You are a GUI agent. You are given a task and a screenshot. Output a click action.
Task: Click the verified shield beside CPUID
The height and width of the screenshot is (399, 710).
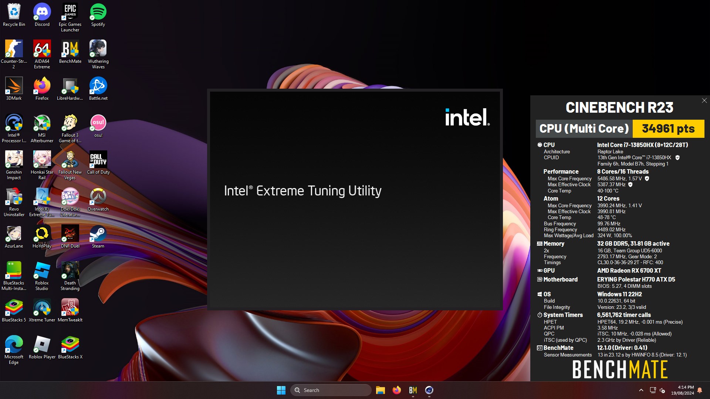tap(677, 158)
